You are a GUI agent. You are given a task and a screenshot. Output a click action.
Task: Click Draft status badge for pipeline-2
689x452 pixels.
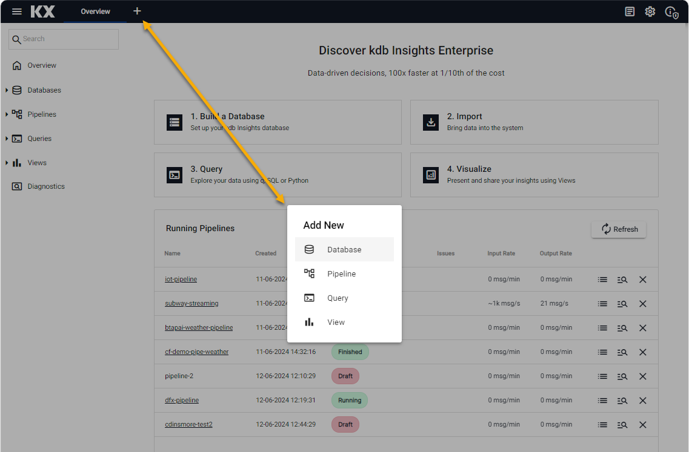coord(345,376)
